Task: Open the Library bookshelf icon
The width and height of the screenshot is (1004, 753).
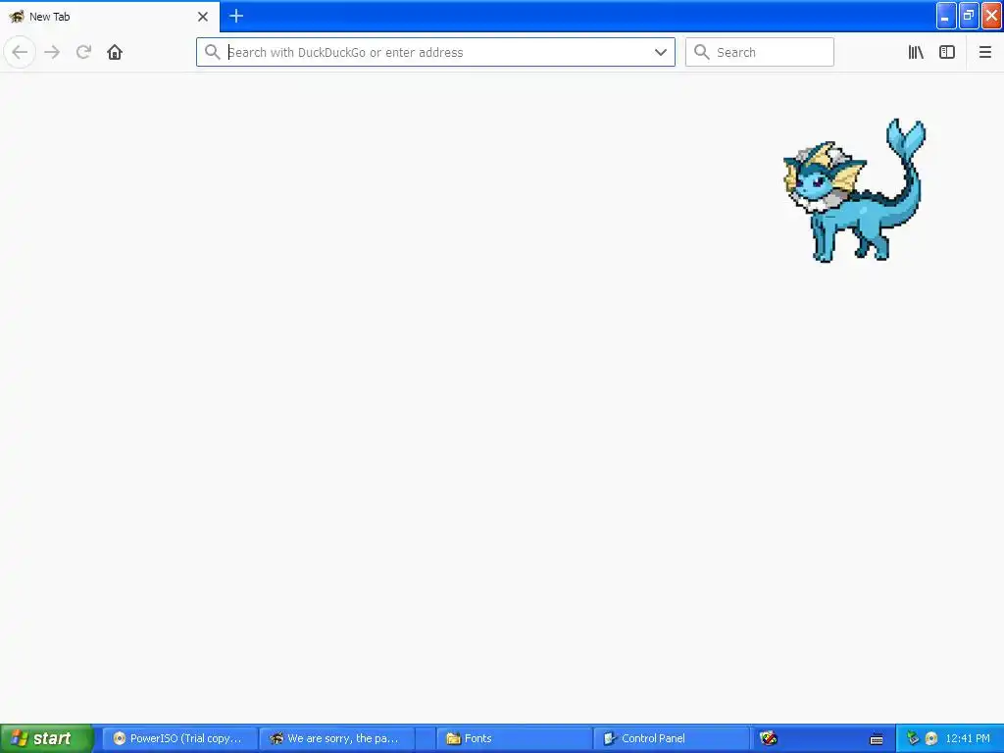Action: pyautogui.click(x=916, y=52)
